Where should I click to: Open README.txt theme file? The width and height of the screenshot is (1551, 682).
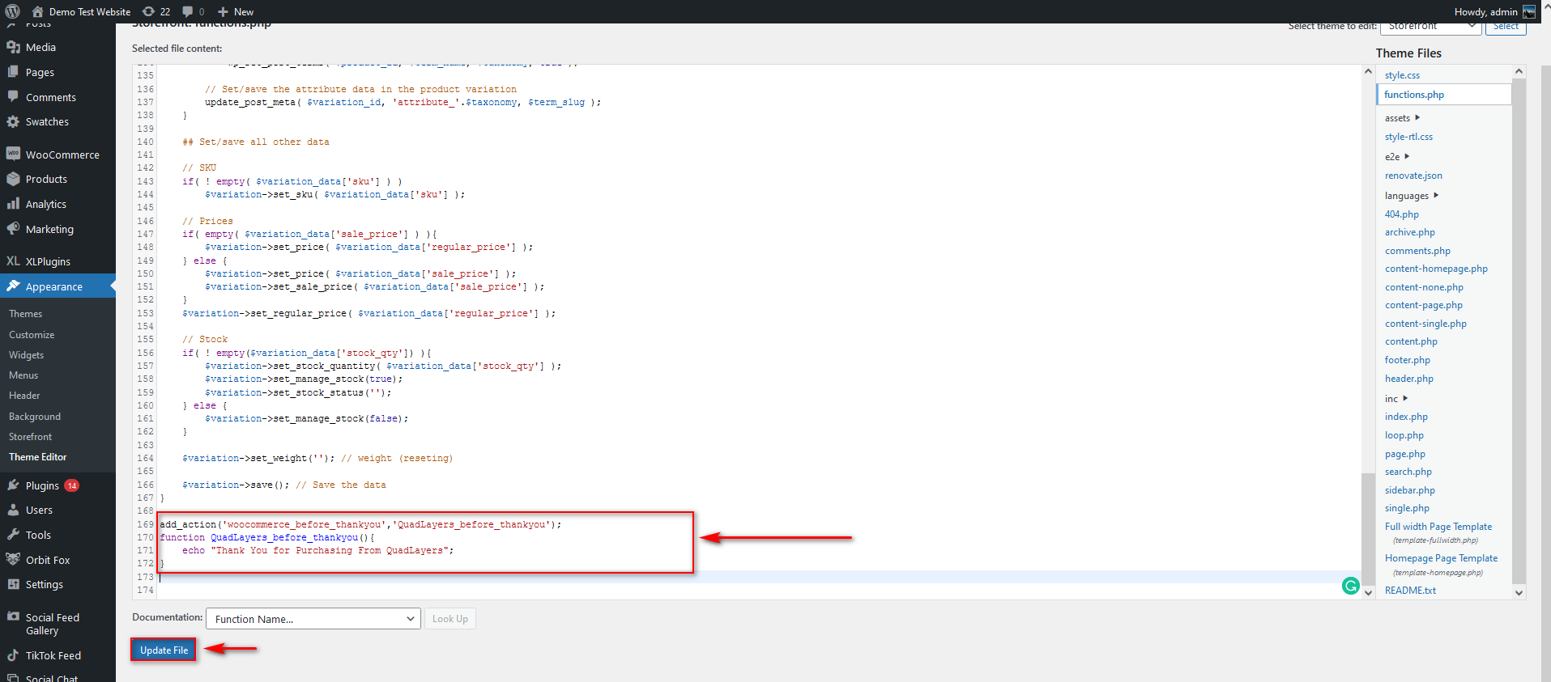click(x=1410, y=591)
